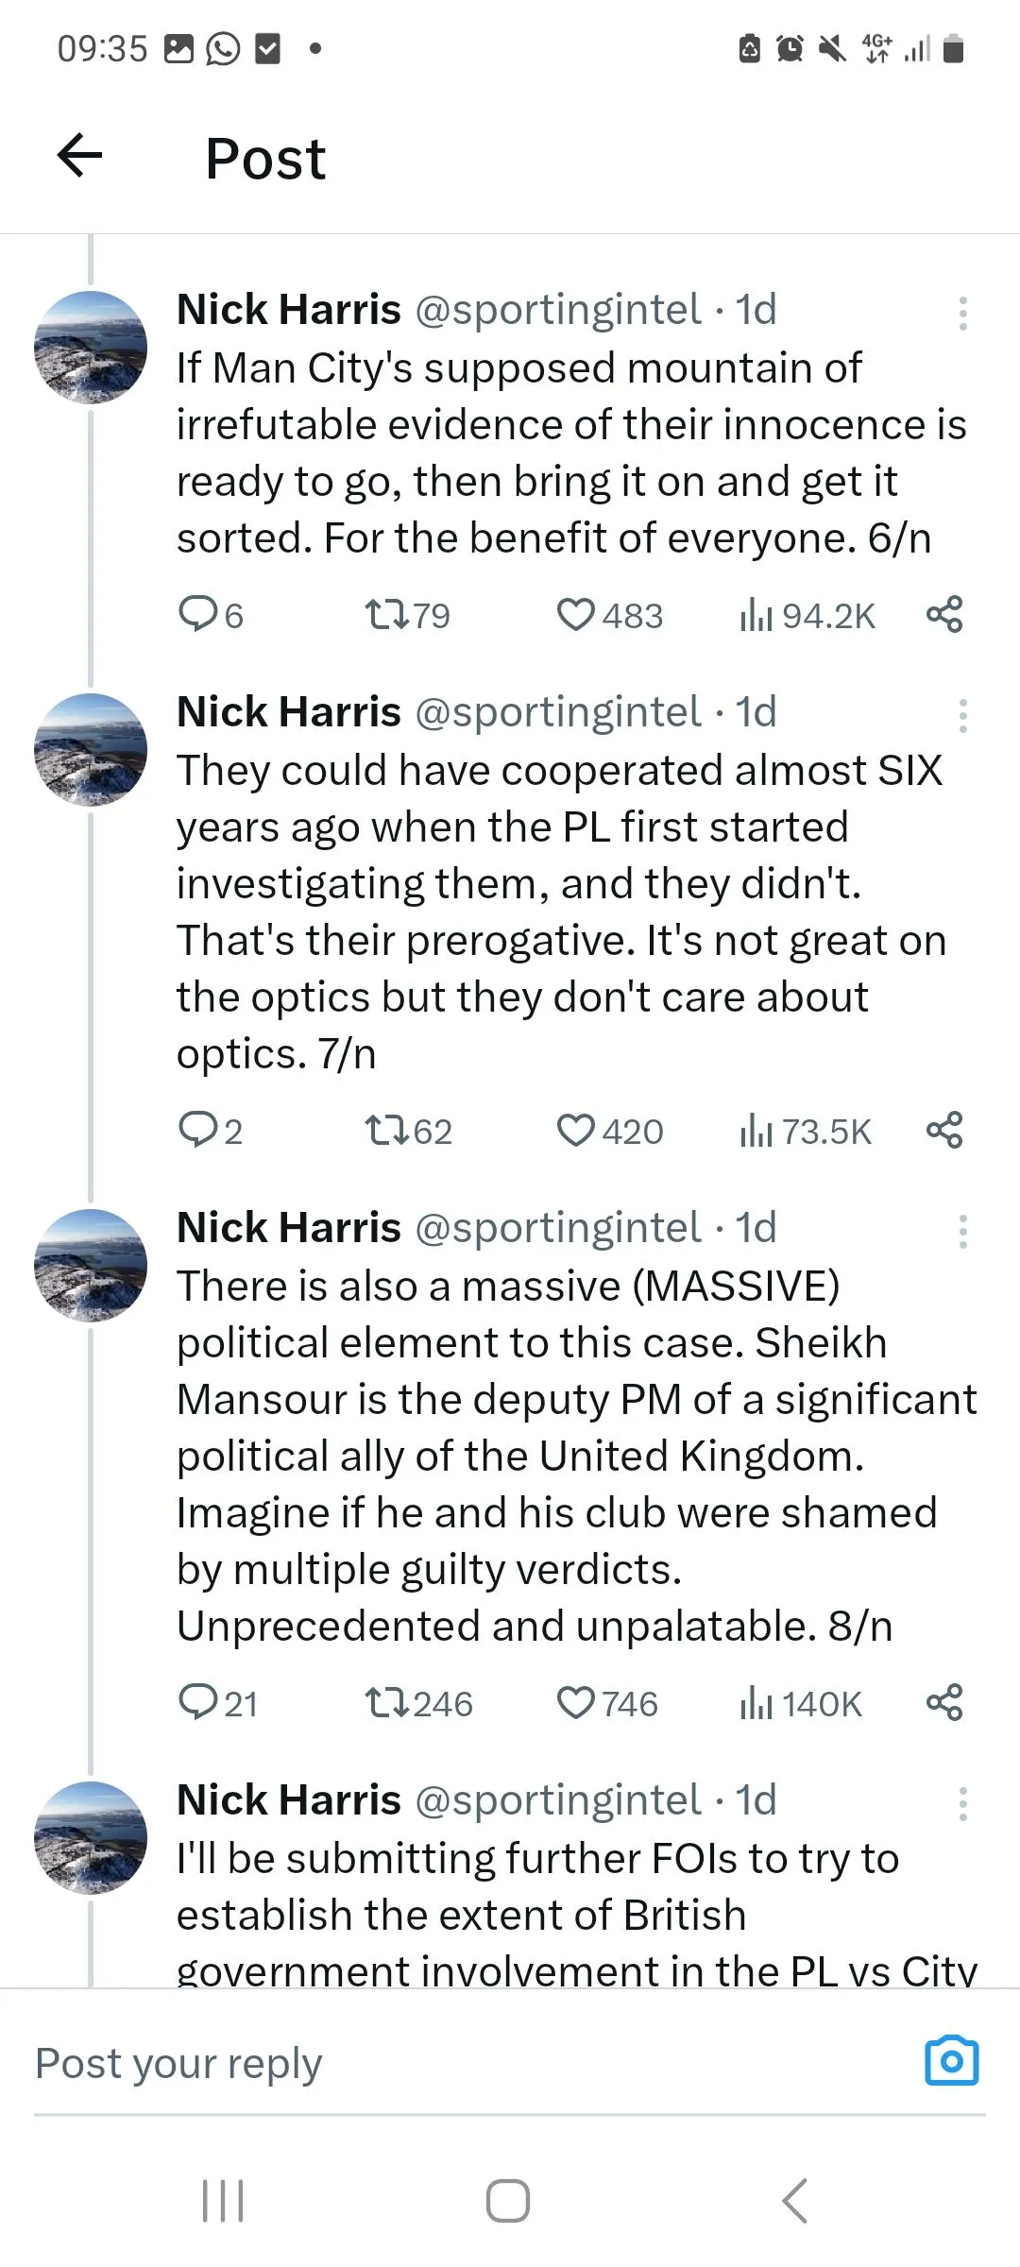The image size is (1020, 2267).
Task: Open Nick Harris name on the 8/n post
Action: 289,1228
